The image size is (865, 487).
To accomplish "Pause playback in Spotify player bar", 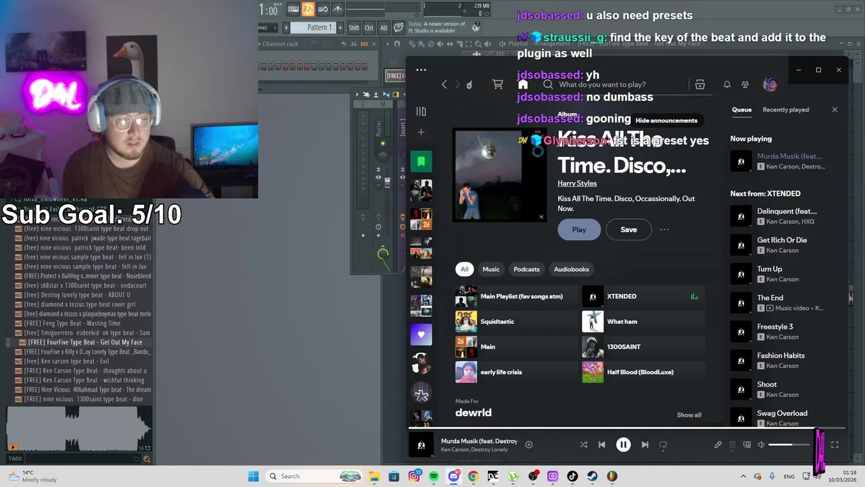I will (x=623, y=444).
